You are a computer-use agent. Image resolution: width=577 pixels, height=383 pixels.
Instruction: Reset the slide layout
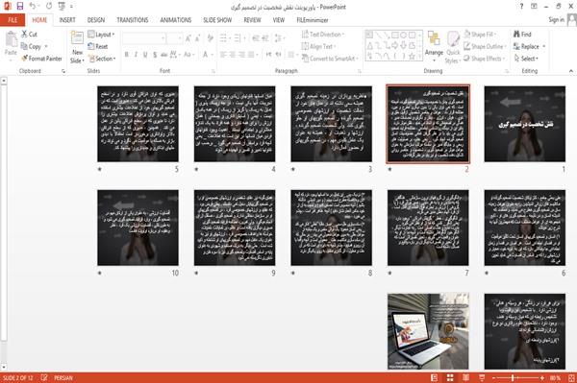coord(97,46)
